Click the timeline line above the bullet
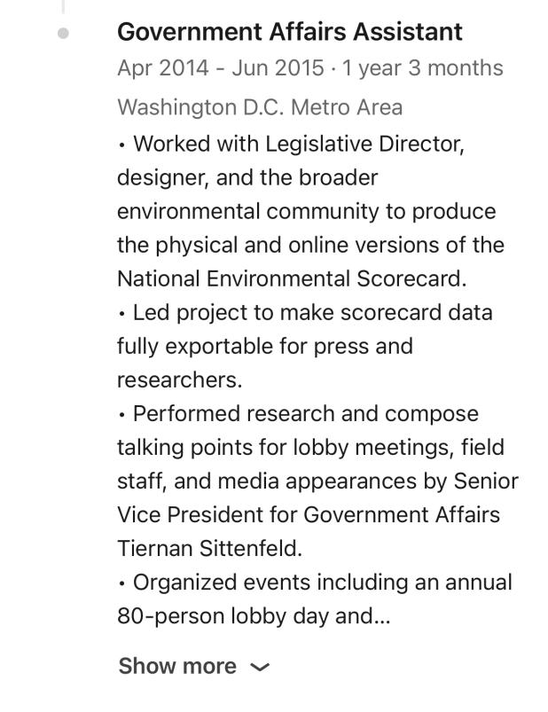The height and width of the screenshot is (712, 548). click(63, 6)
